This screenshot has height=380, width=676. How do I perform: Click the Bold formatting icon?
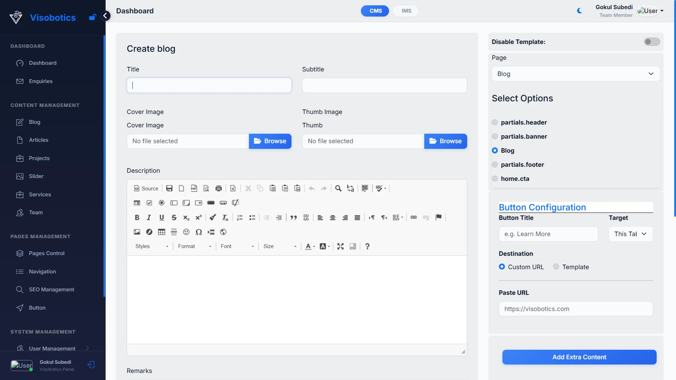tap(137, 217)
